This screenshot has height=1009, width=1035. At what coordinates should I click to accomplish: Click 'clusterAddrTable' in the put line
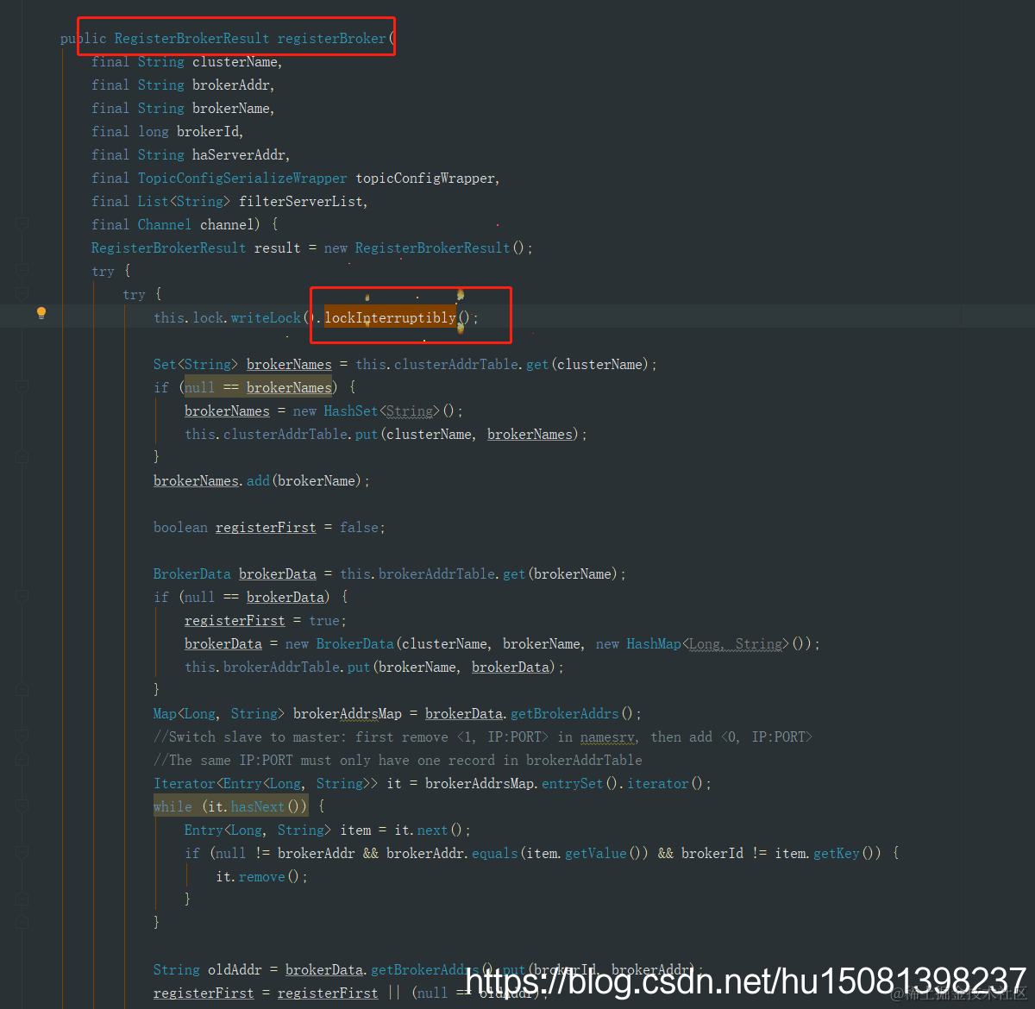point(285,434)
